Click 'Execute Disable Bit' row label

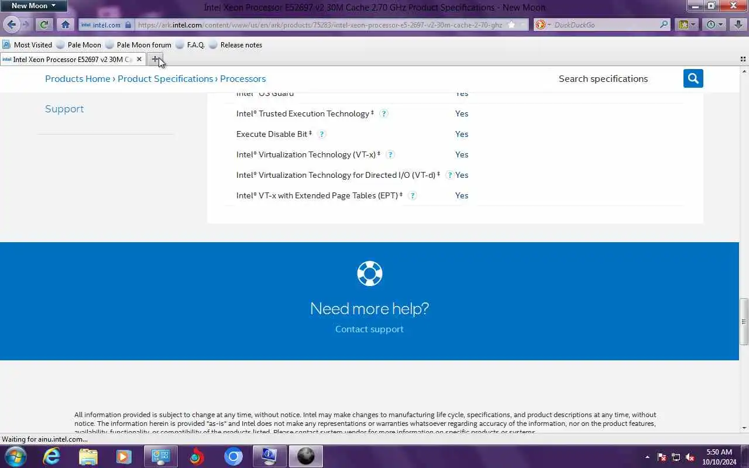[x=274, y=134]
